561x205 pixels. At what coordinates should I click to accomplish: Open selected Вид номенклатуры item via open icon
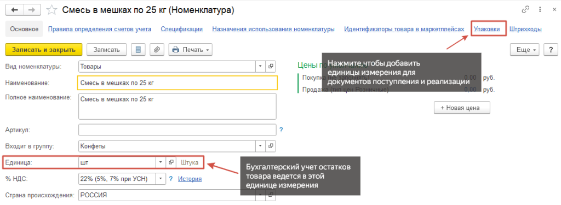(271, 67)
